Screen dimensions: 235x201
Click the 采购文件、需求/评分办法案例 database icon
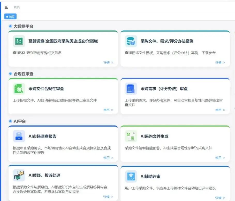coord(131,41)
